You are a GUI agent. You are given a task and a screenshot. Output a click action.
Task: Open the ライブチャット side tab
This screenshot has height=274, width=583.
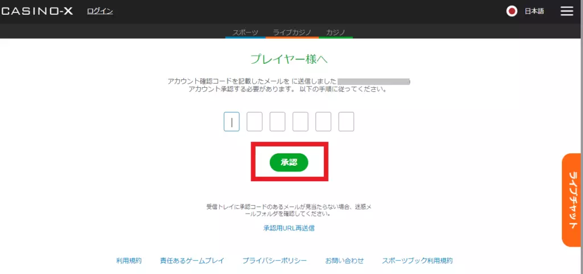pyautogui.click(x=572, y=200)
